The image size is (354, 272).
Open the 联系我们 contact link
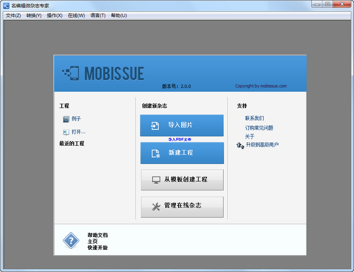coord(254,119)
